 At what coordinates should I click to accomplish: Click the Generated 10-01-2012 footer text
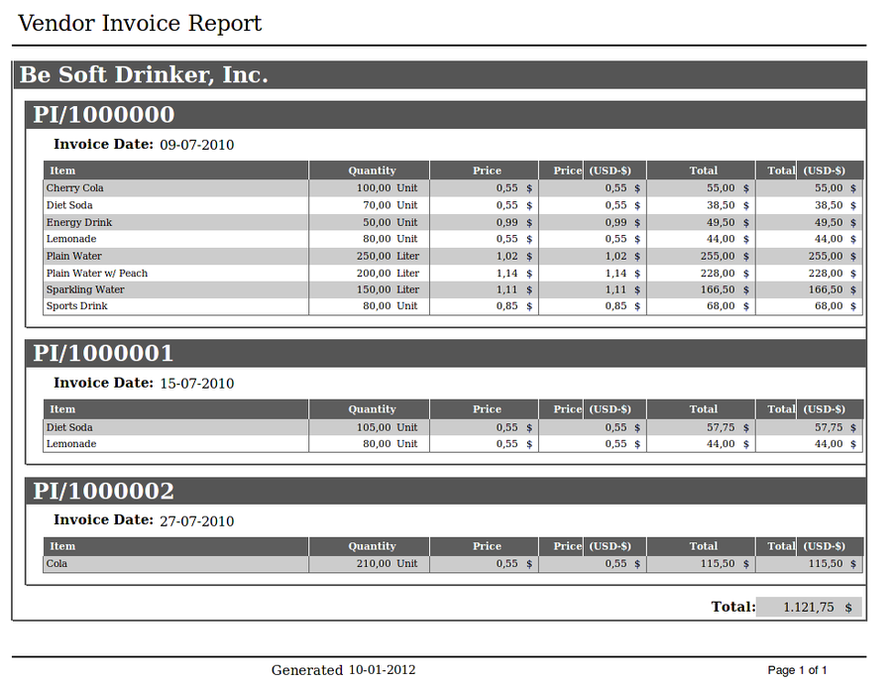tap(343, 670)
